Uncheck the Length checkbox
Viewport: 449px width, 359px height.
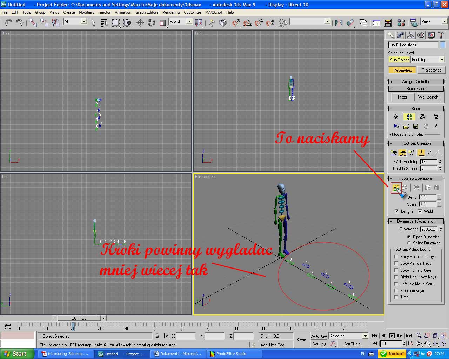tap(397, 211)
